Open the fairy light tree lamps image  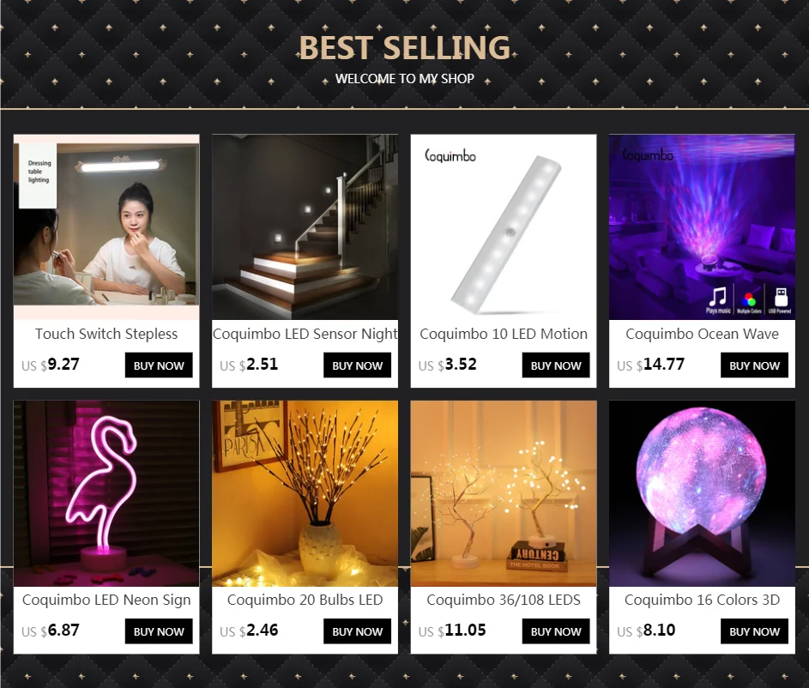pyautogui.click(x=504, y=493)
